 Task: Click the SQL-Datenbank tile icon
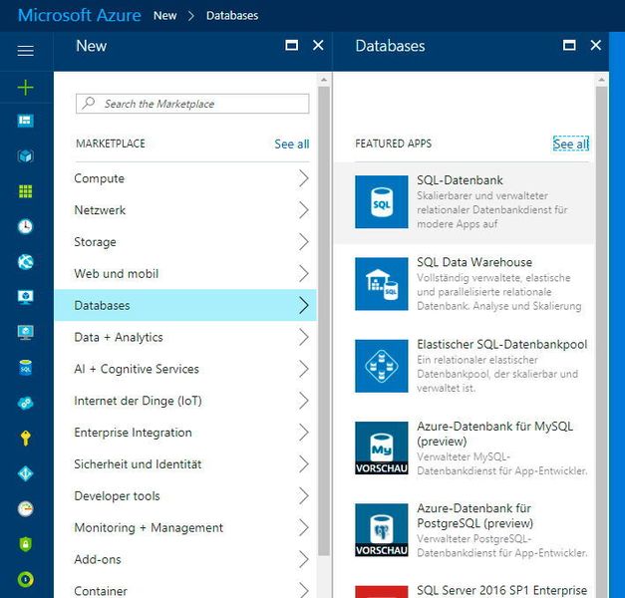pos(382,201)
